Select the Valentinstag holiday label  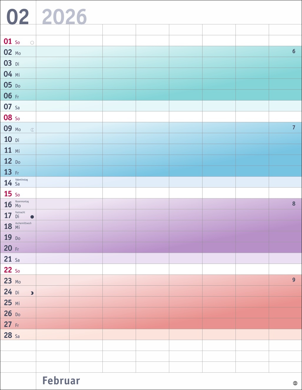[x=21, y=180]
